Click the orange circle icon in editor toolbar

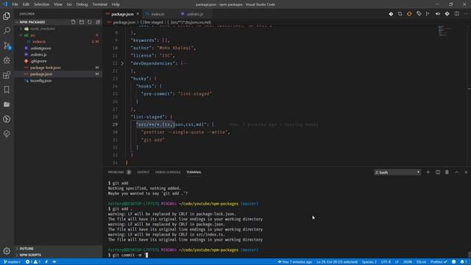point(409,14)
